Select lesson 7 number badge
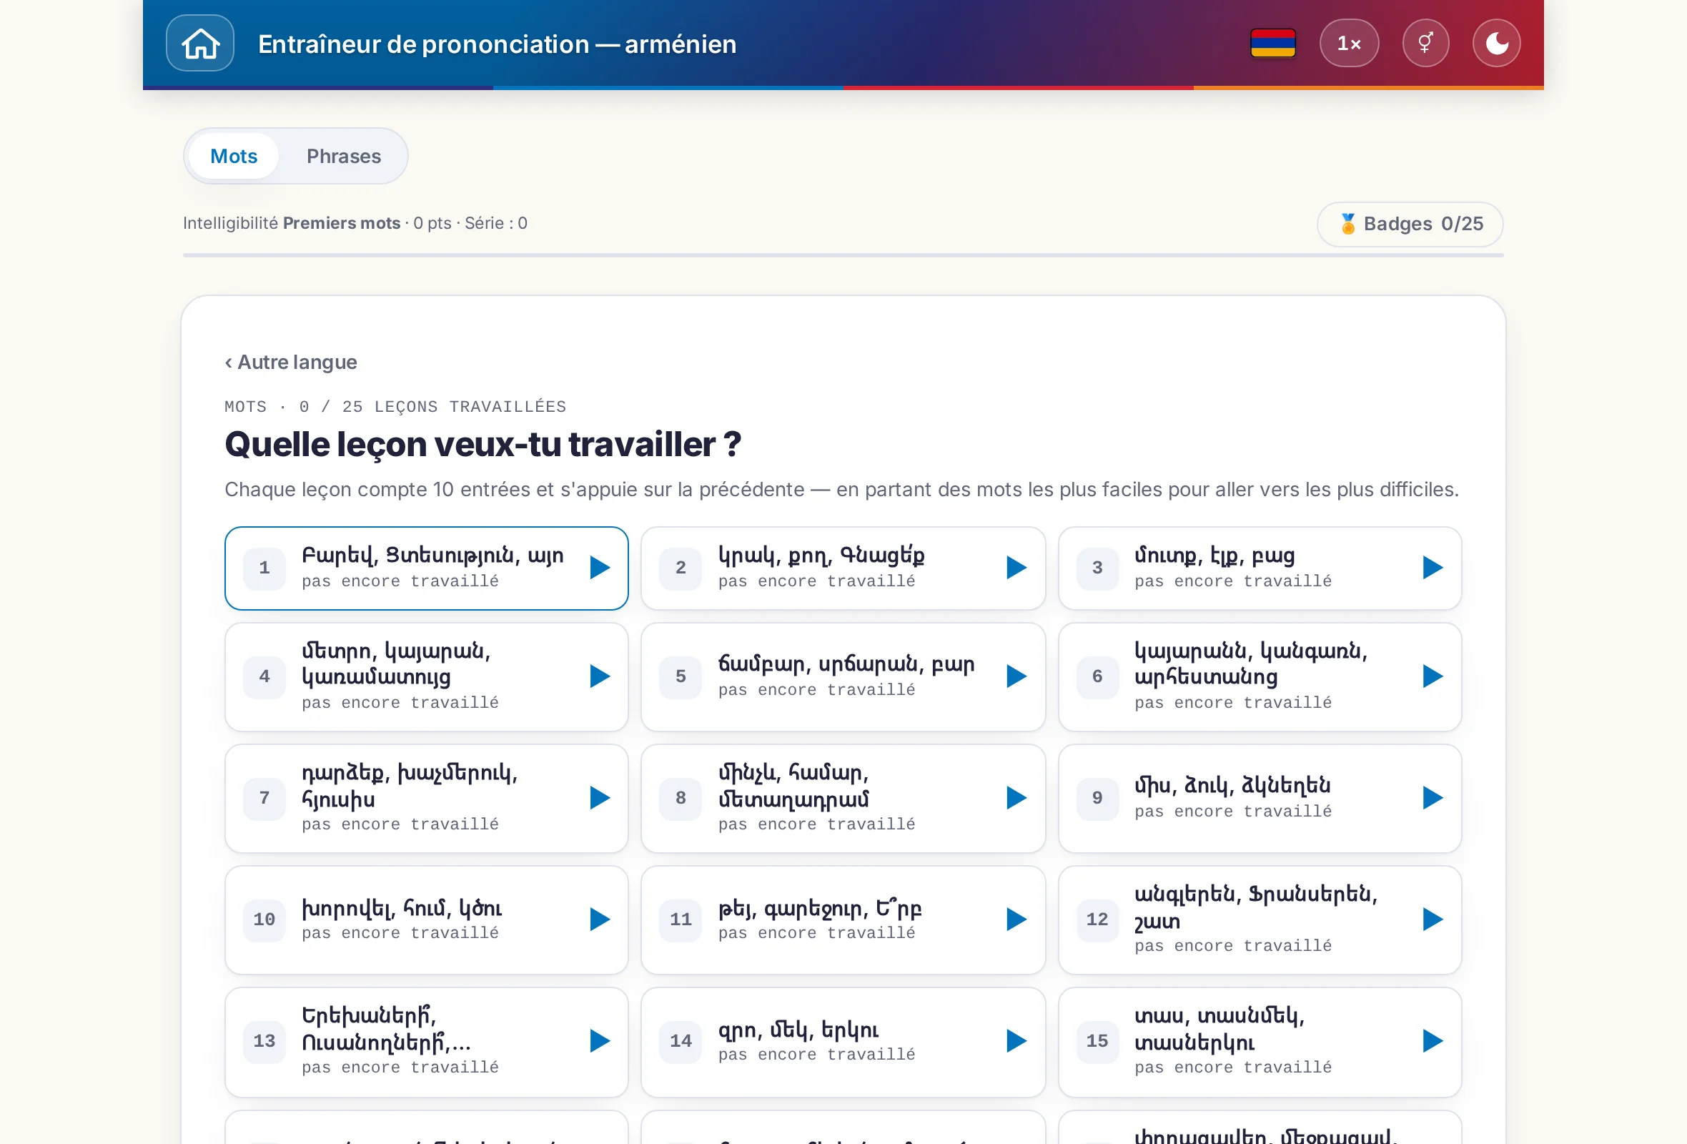The width and height of the screenshot is (1687, 1144). coord(264,798)
